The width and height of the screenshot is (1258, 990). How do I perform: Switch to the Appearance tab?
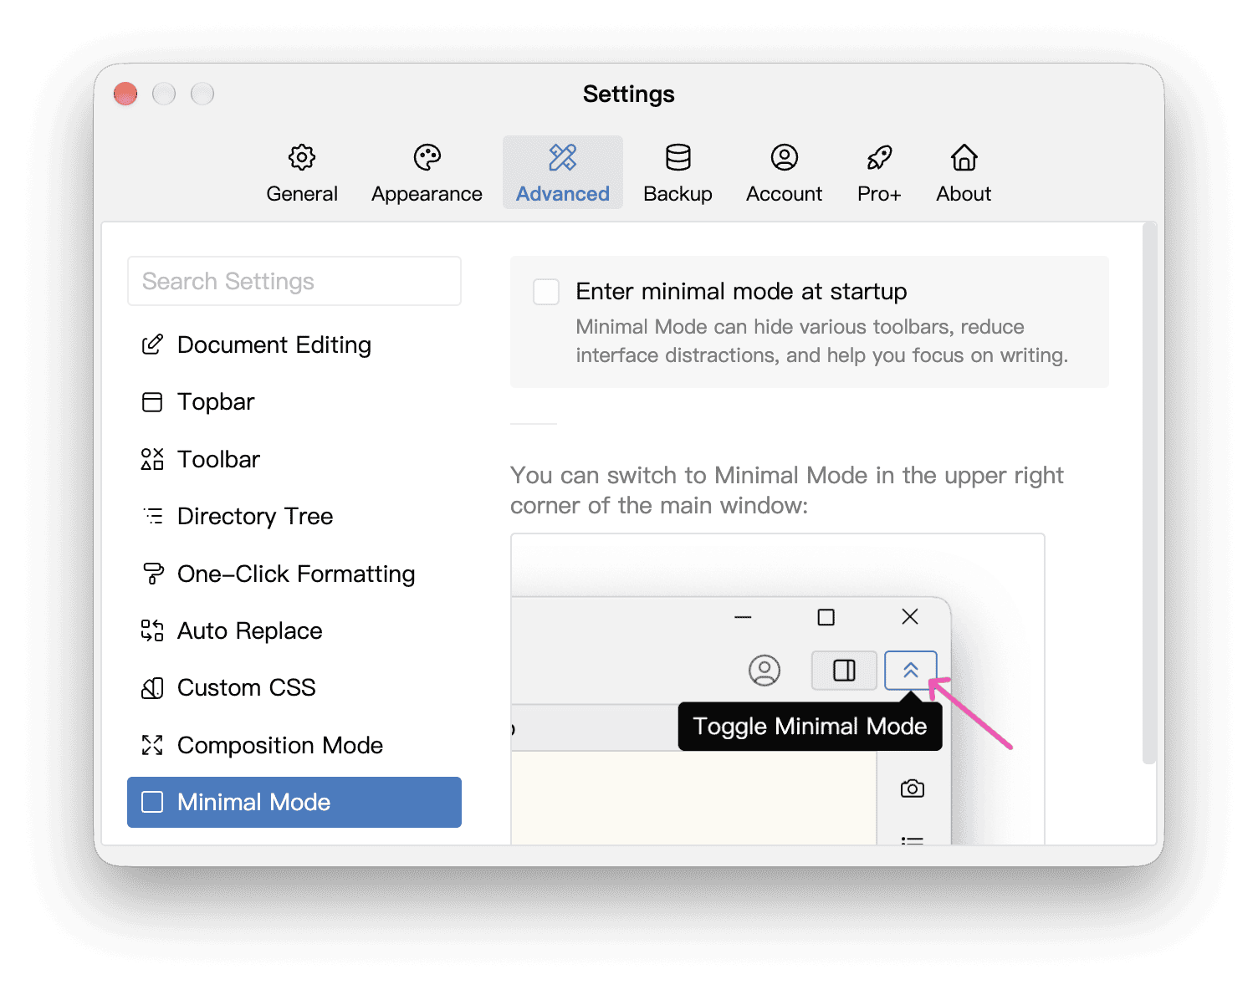(427, 173)
